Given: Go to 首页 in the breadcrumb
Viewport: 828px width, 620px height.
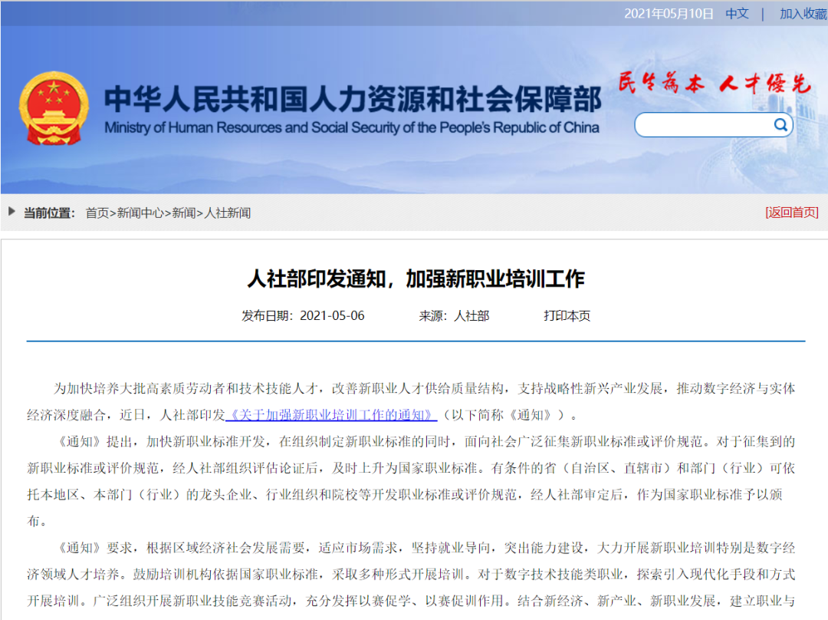Looking at the screenshot, I should click(97, 213).
